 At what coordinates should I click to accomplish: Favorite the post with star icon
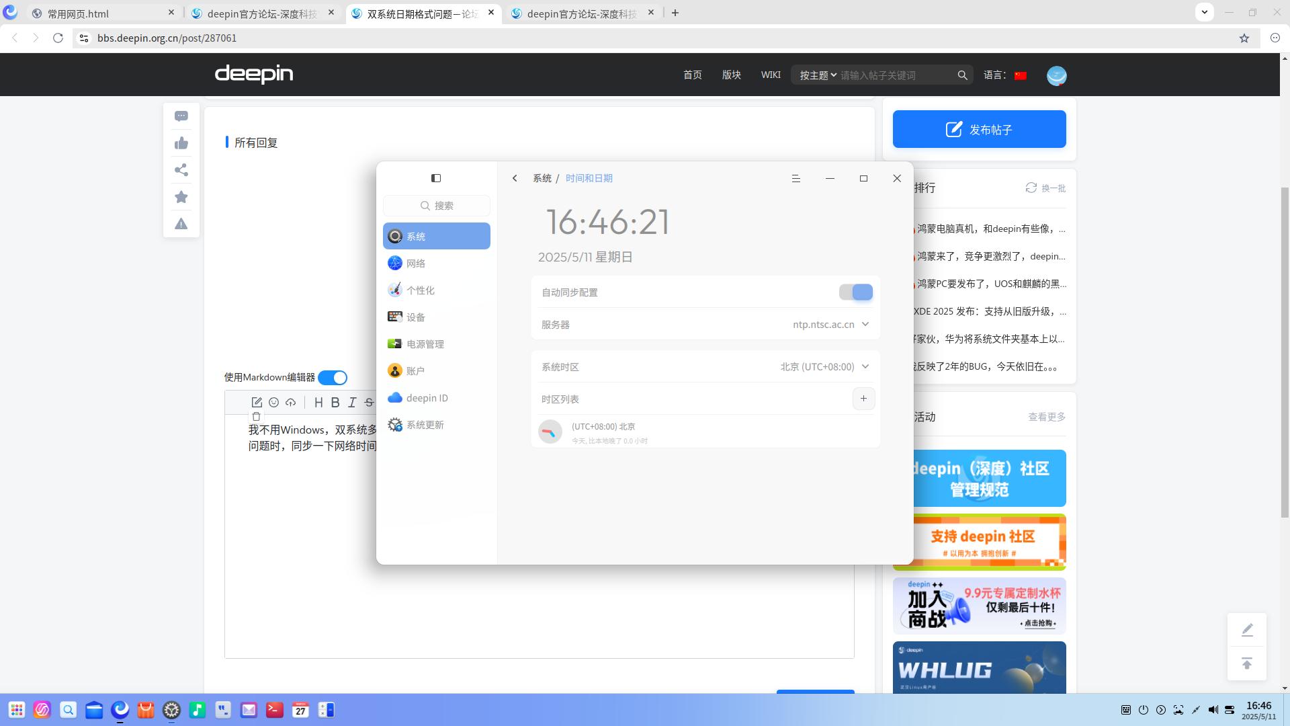tap(181, 197)
